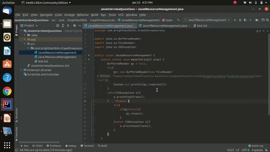This screenshot has height=152, width=270.
Task: Run the Java7ResourceManagement configuration
Action: [x=235, y=20]
